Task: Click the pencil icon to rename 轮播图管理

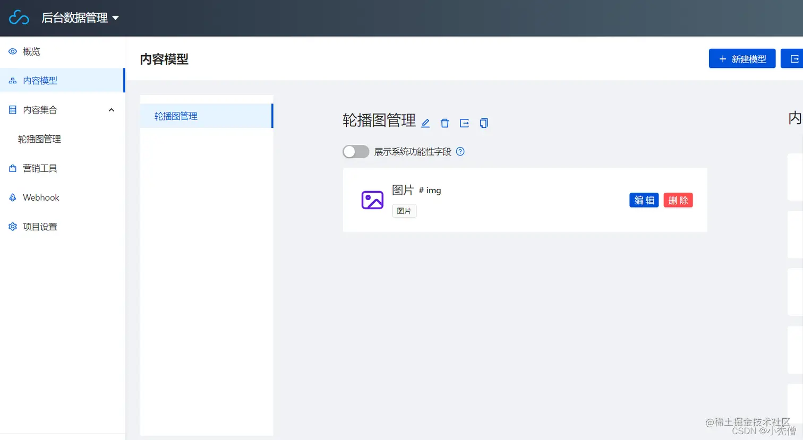Action: (x=425, y=123)
